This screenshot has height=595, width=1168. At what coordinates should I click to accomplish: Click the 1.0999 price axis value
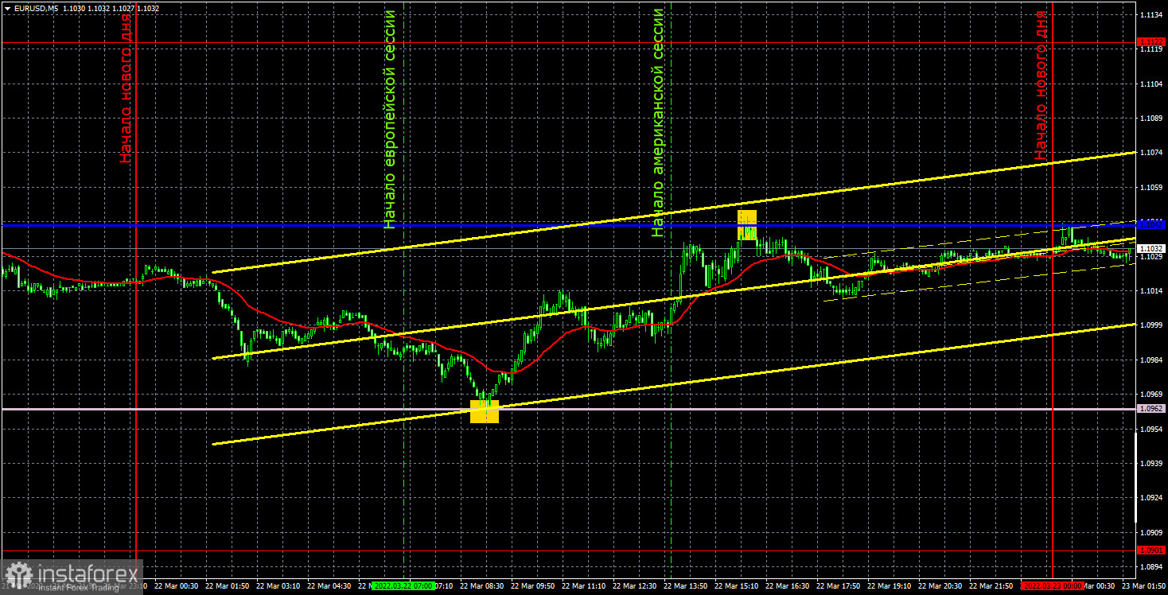click(1151, 325)
